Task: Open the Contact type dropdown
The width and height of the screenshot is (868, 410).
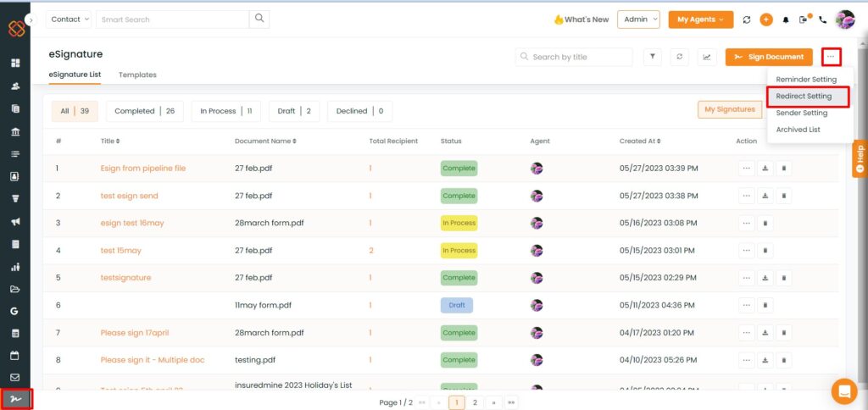Action: click(69, 19)
